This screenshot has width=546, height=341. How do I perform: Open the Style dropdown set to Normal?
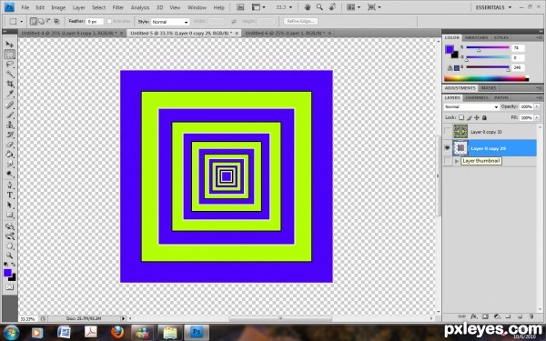coord(170,22)
